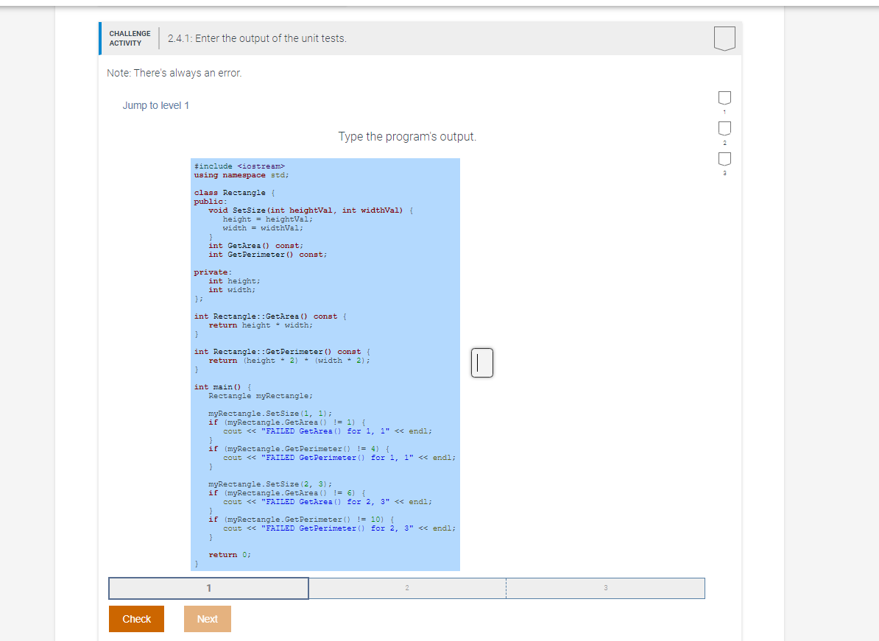The image size is (879, 641).
Task: Select level 1 segment in the progress bar
Action: click(x=208, y=588)
